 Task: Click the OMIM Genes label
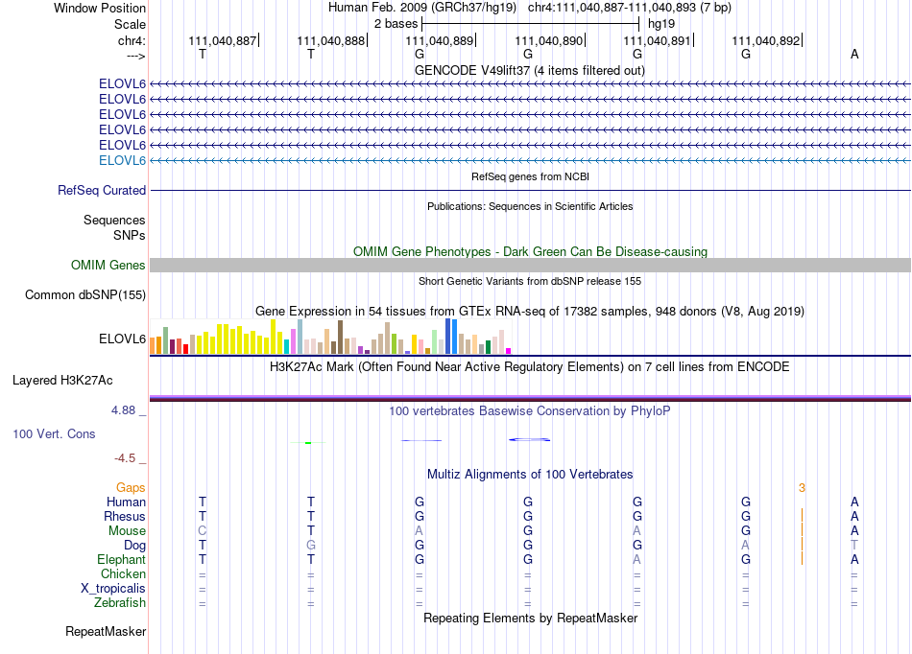click(x=108, y=266)
